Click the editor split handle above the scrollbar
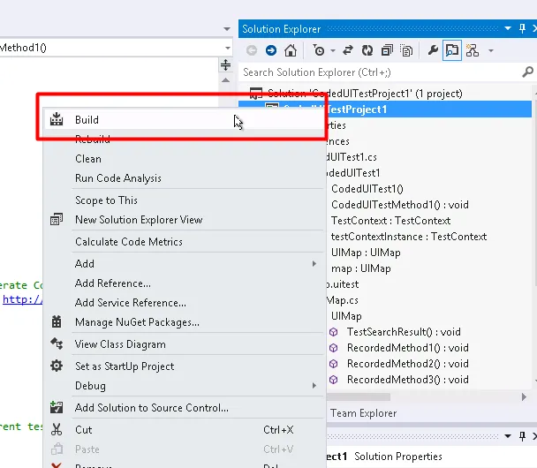The height and width of the screenshot is (468, 537). 226,65
